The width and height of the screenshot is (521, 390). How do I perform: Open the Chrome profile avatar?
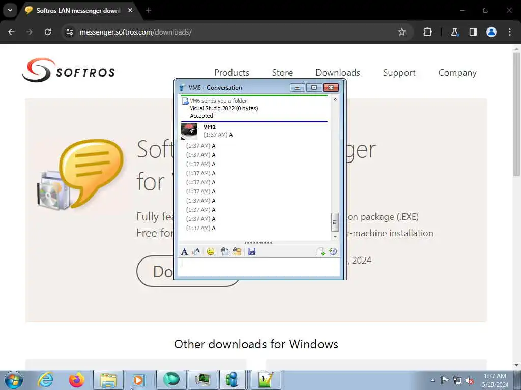point(491,32)
